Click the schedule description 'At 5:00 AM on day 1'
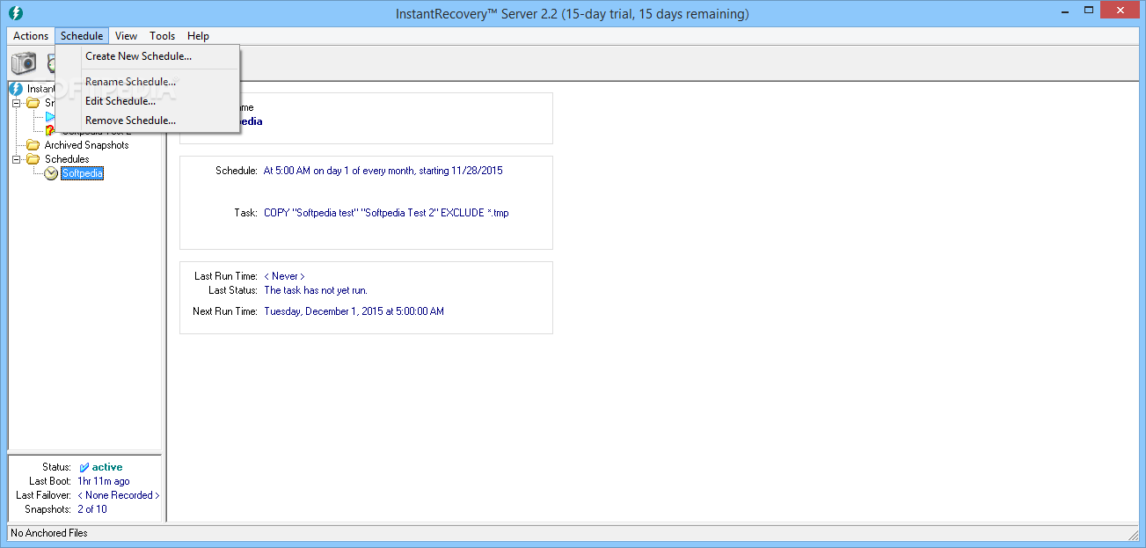Image resolution: width=1146 pixels, height=548 pixels. [383, 171]
